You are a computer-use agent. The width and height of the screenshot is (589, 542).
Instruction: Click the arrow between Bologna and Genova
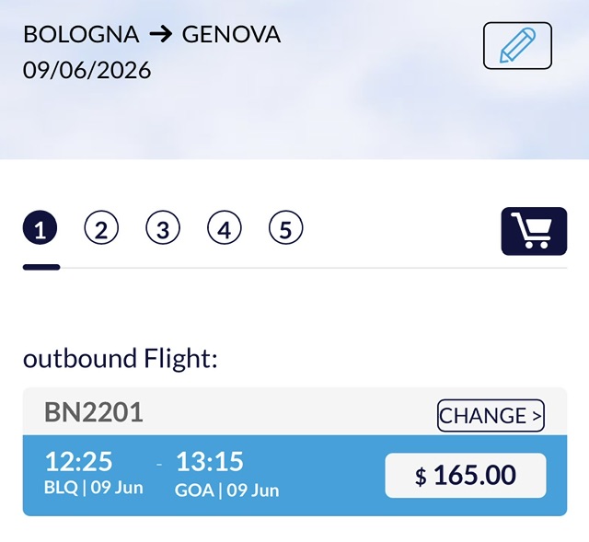[160, 35]
